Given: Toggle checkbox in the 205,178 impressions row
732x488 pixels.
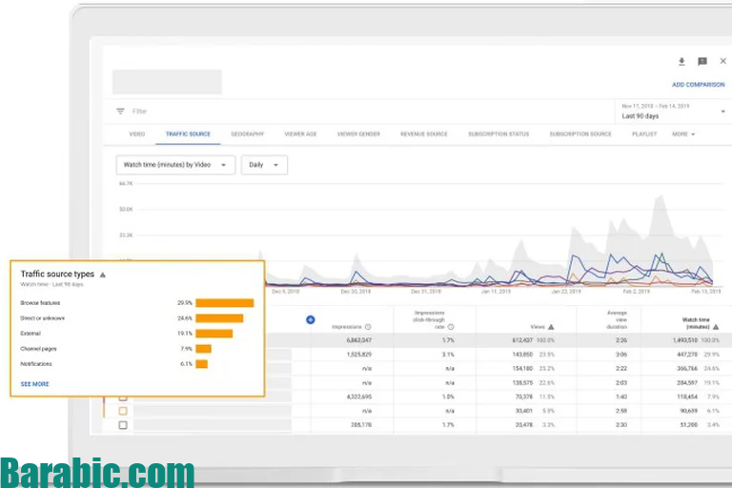Looking at the screenshot, I should pos(123,425).
